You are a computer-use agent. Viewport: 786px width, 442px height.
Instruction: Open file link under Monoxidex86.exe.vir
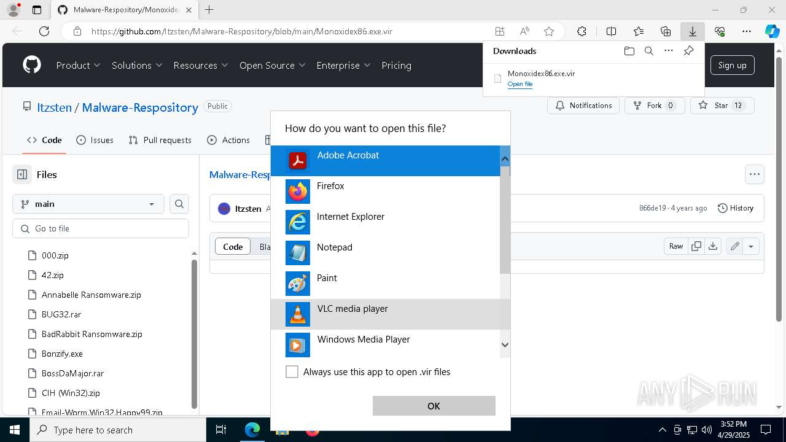[519, 84]
